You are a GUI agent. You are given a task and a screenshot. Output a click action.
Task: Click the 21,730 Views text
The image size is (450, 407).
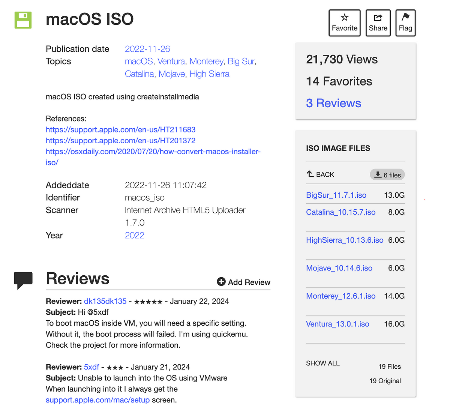[x=342, y=59]
